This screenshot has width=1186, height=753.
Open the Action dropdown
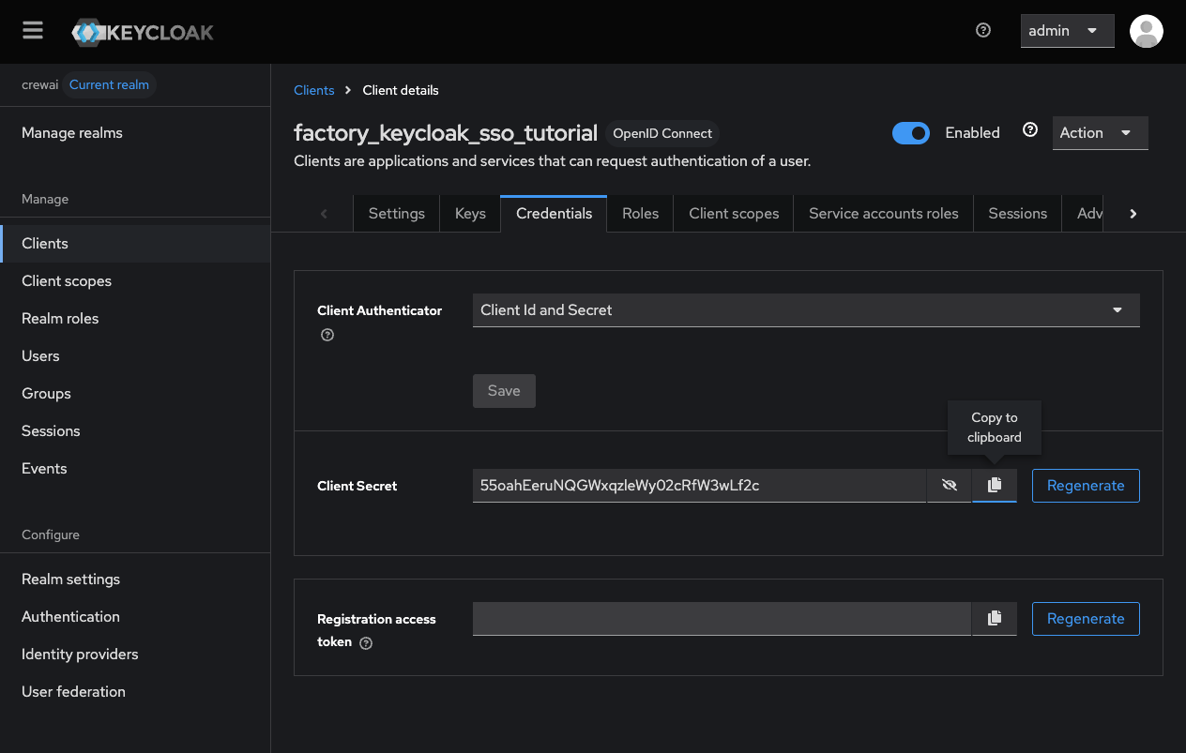tap(1099, 132)
